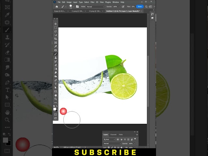Image resolution: width=208 pixels, height=156 pixels.
Task: Select the Eyedropper tool
Action: point(56,46)
